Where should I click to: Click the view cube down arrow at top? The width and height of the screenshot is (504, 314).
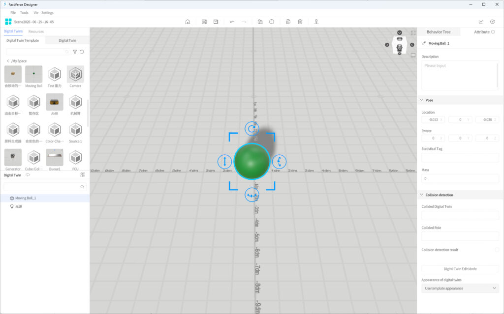(x=400, y=33)
